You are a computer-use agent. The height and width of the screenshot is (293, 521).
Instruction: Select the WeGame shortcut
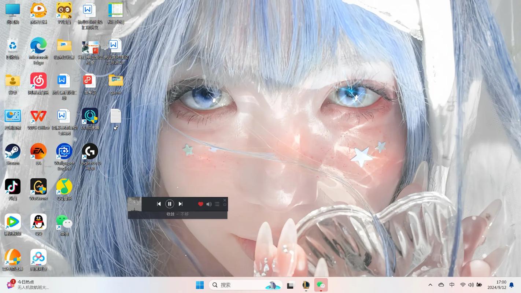[x=38, y=189]
